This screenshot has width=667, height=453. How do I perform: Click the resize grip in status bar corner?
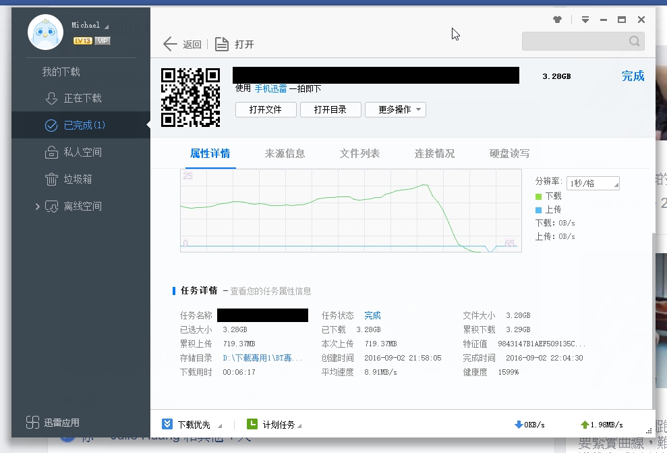coord(649,431)
